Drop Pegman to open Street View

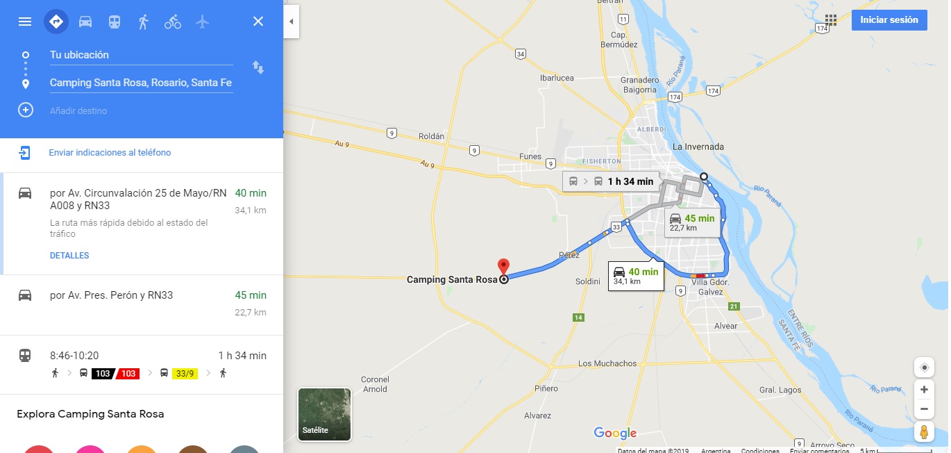(x=924, y=431)
